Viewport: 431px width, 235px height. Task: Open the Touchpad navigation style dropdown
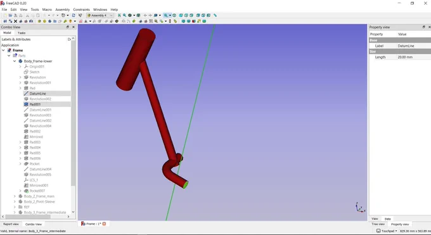pos(387,231)
